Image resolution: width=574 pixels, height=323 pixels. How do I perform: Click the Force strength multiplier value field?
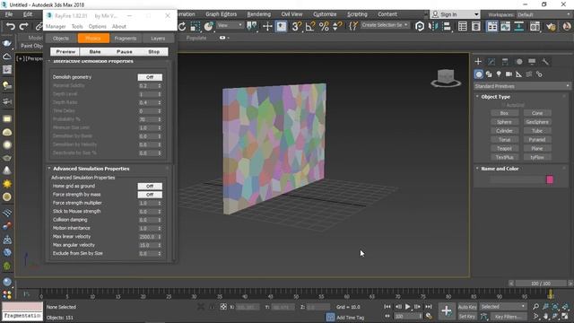(147, 204)
